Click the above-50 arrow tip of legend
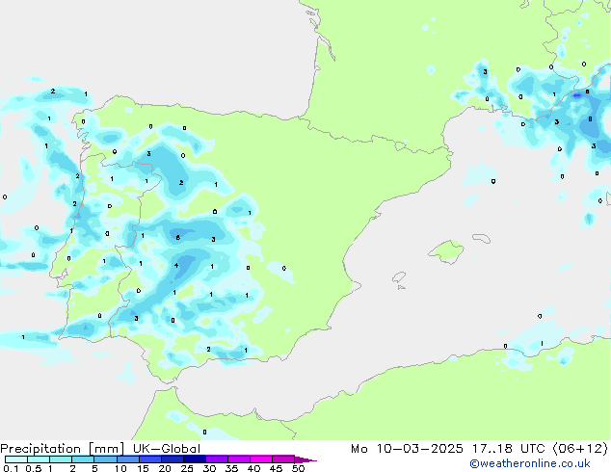 305,459
